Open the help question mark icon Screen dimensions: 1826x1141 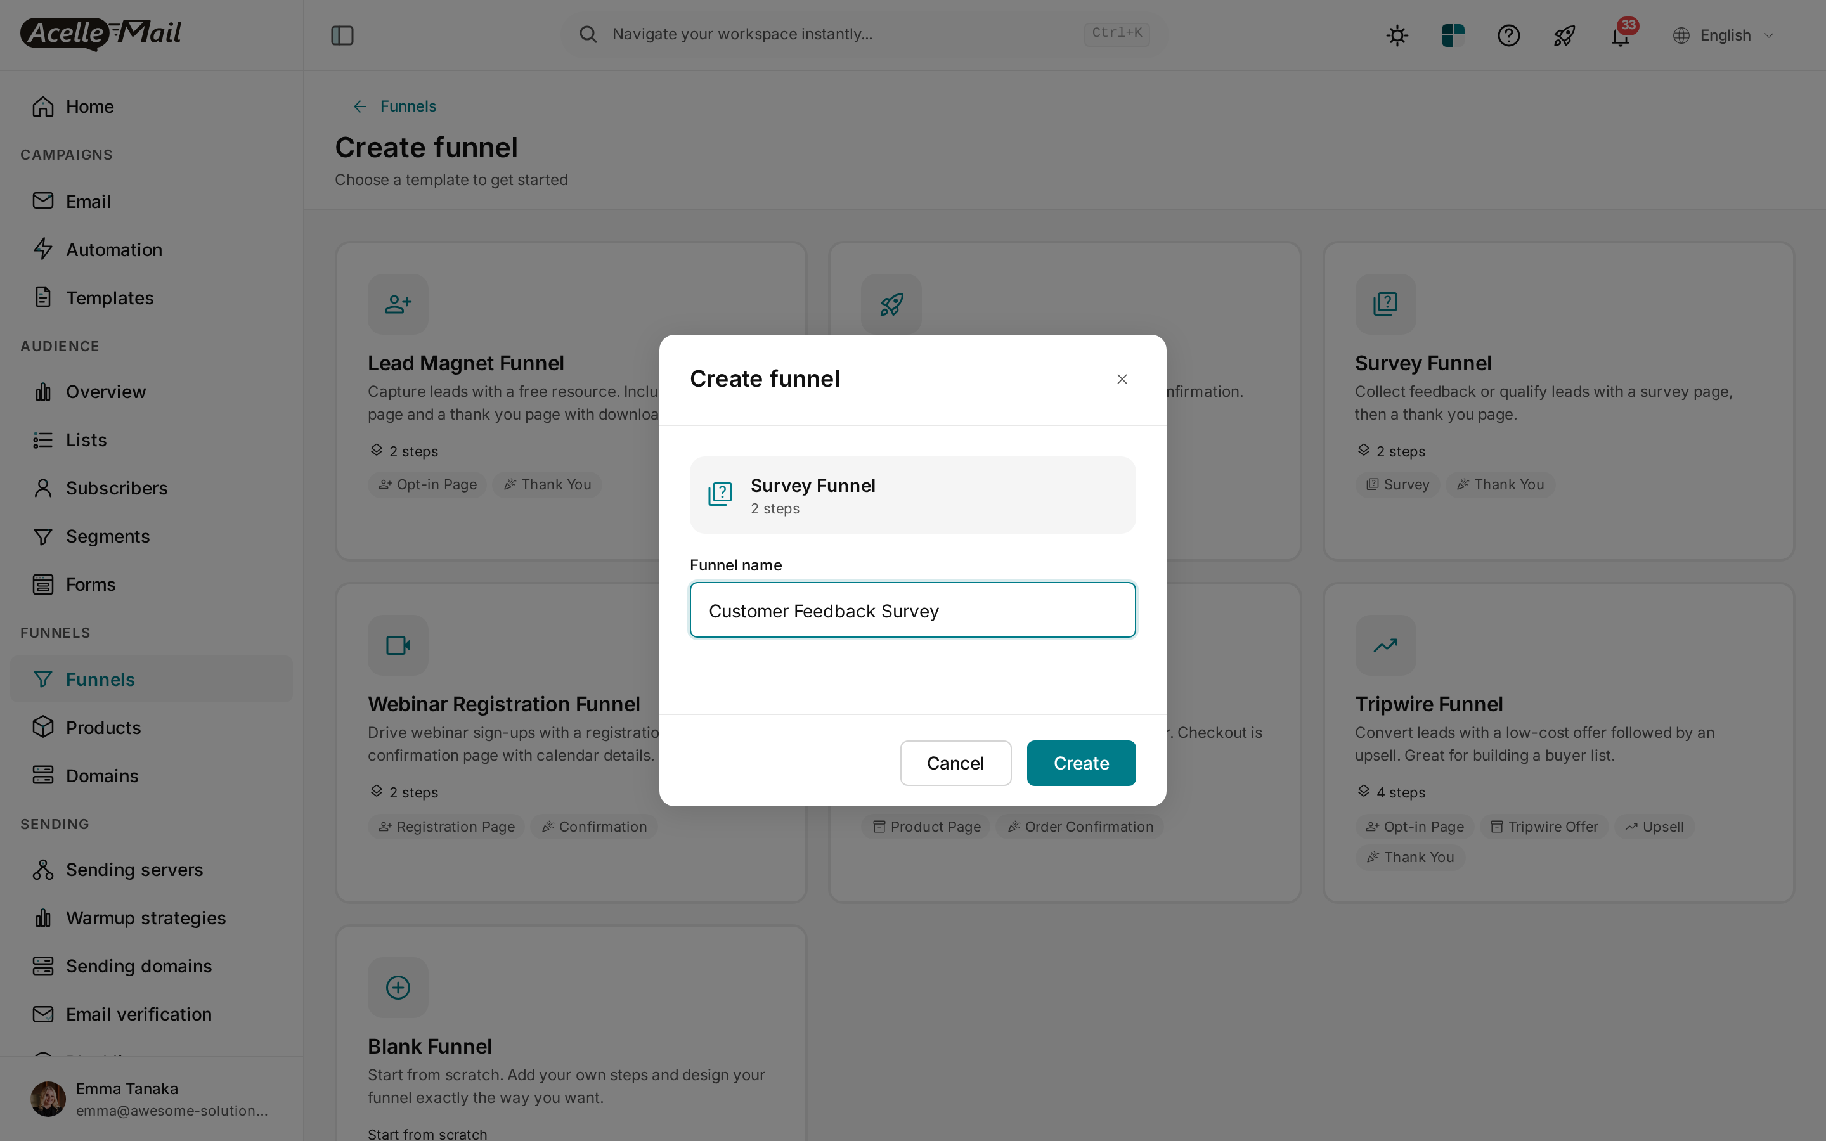1508,35
